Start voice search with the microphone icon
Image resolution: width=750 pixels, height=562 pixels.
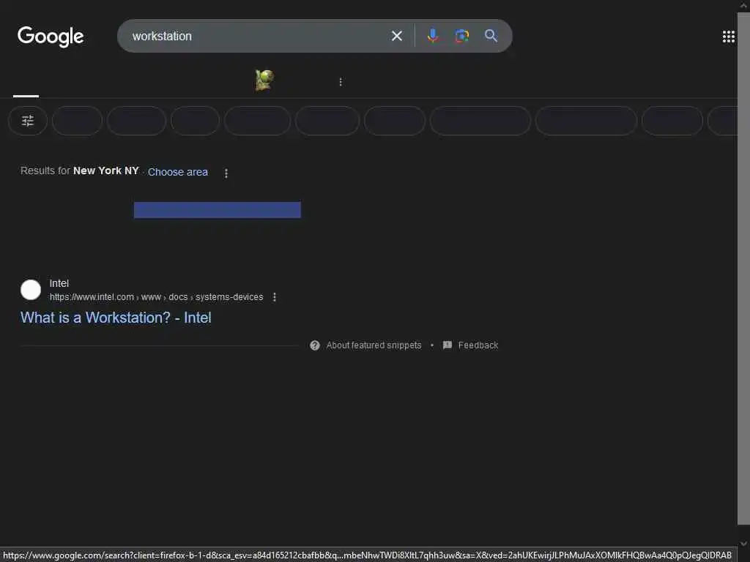[x=433, y=36]
